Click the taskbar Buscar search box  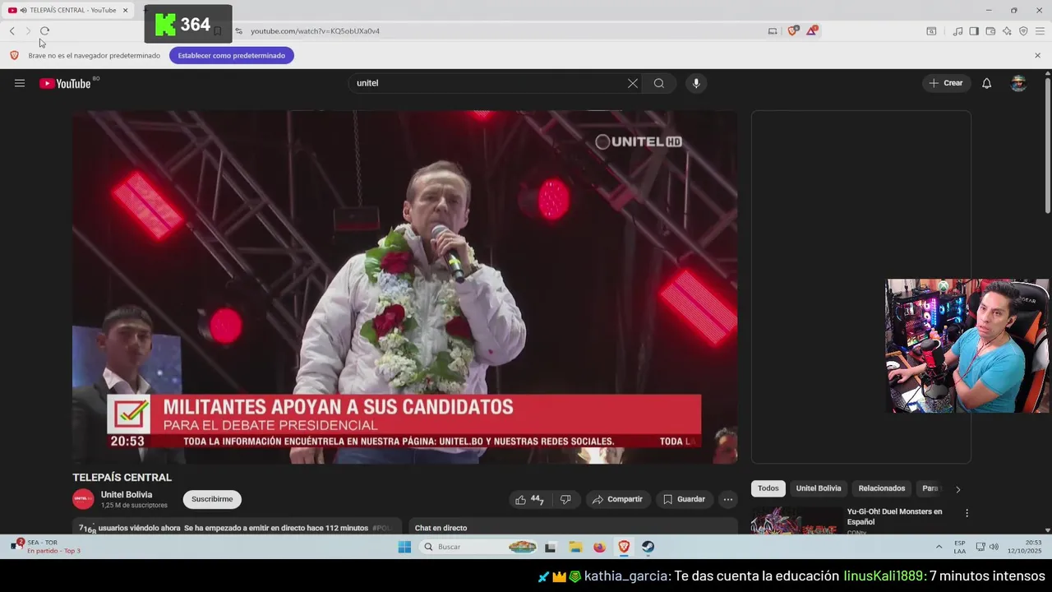click(478, 547)
